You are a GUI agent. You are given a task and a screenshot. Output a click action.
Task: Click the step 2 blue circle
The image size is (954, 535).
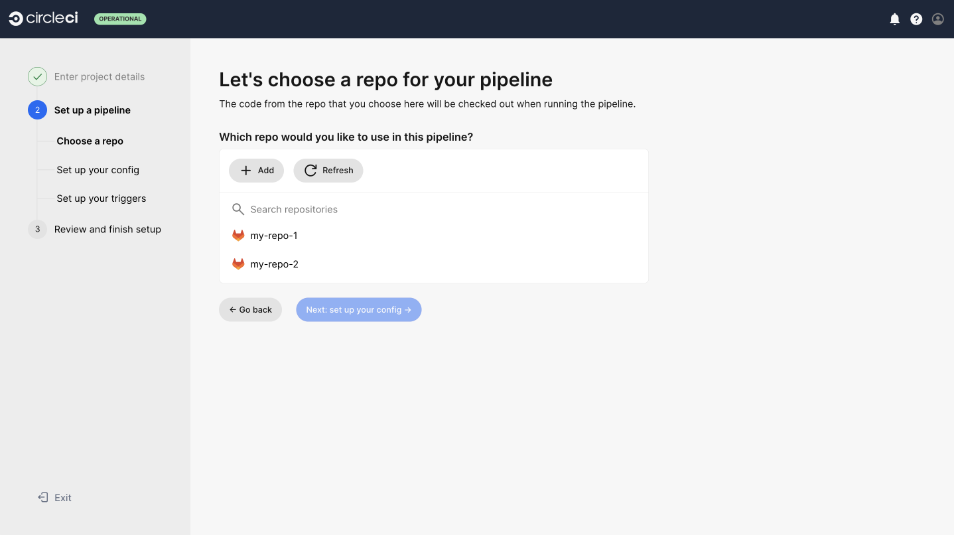click(37, 110)
